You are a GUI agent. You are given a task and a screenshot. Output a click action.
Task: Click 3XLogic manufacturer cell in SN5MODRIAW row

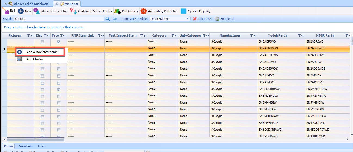[233, 116]
